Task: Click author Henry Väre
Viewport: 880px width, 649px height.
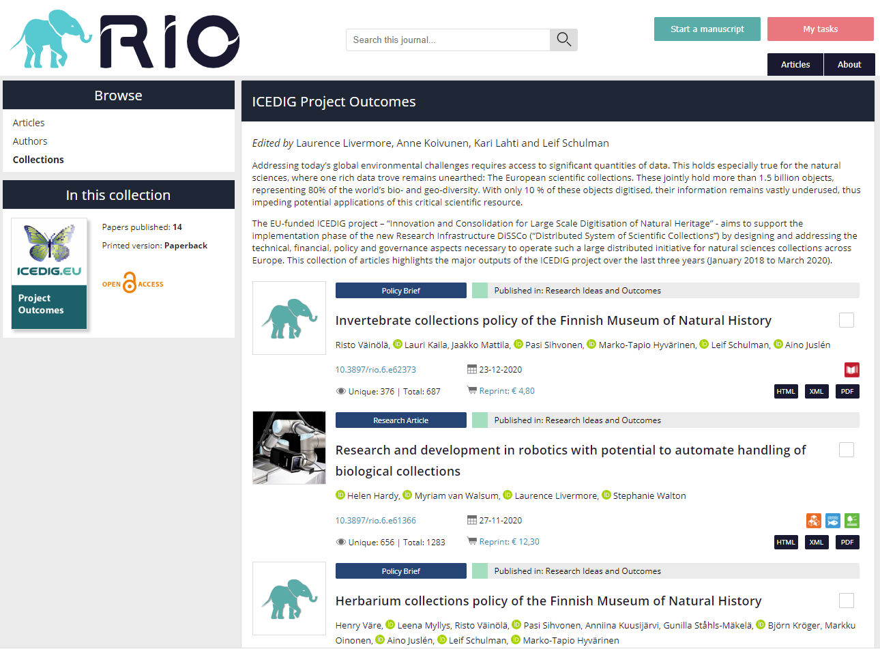Action: click(x=359, y=625)
